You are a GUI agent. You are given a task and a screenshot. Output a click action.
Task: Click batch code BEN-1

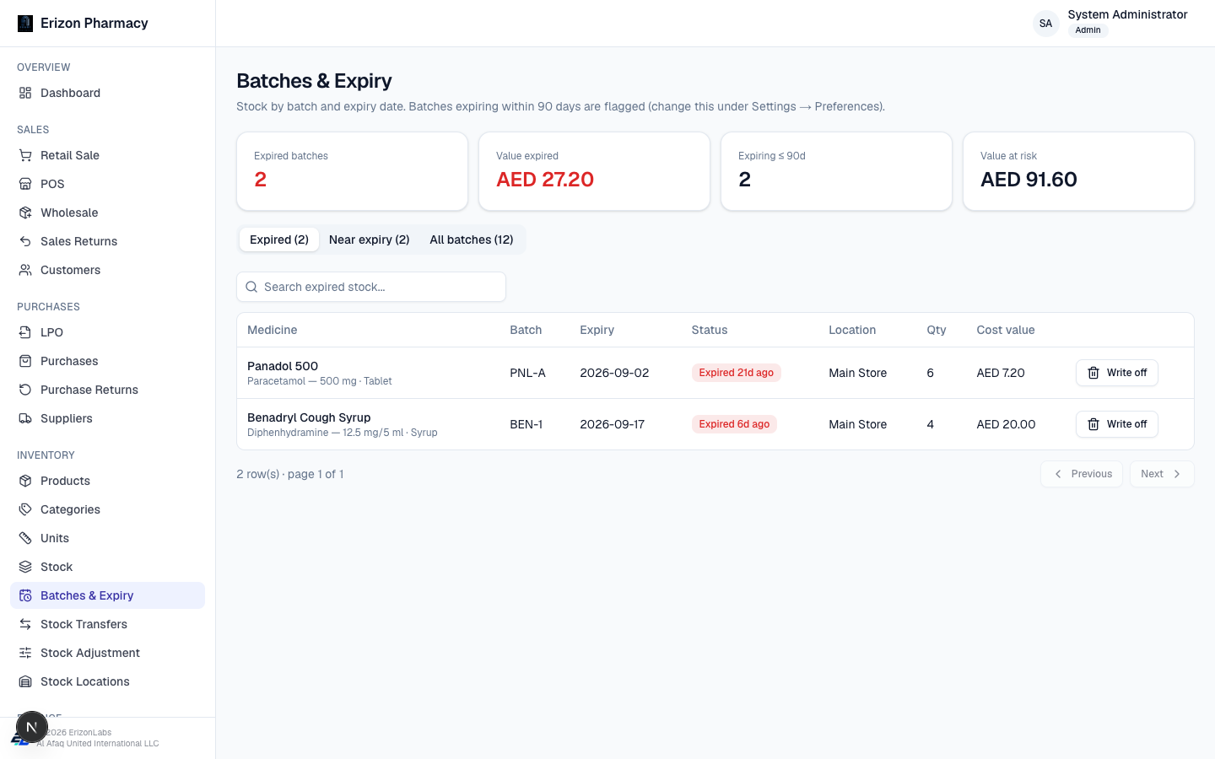pyautogui.click(x=526, y=424)
